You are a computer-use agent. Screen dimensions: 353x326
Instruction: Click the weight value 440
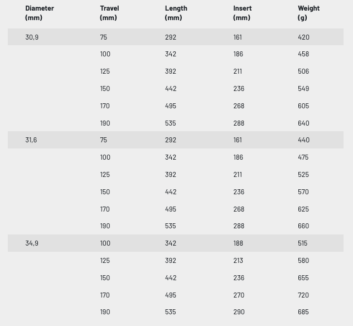coord(303,140)
